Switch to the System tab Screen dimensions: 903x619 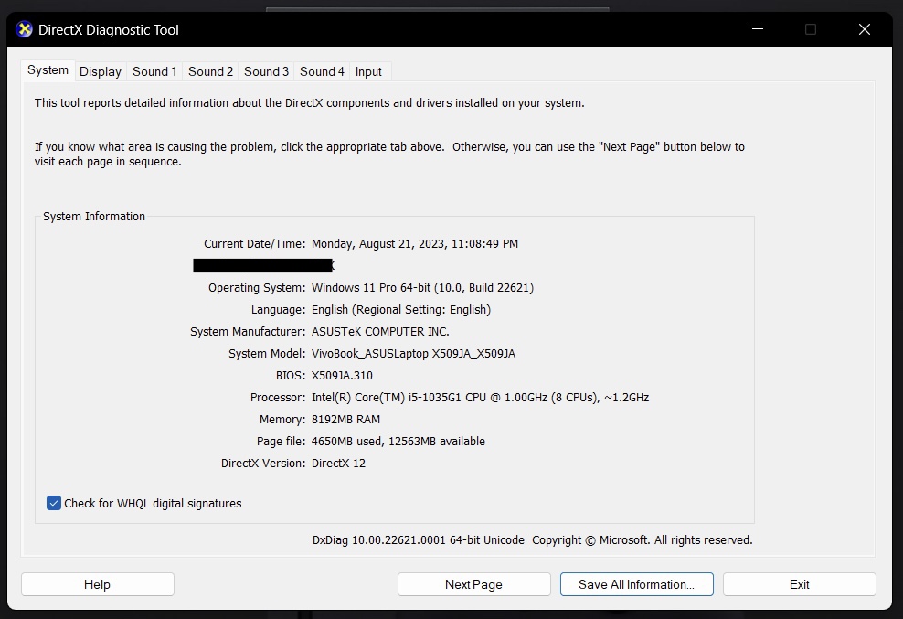pyautogui.click(x=48, y=70)
